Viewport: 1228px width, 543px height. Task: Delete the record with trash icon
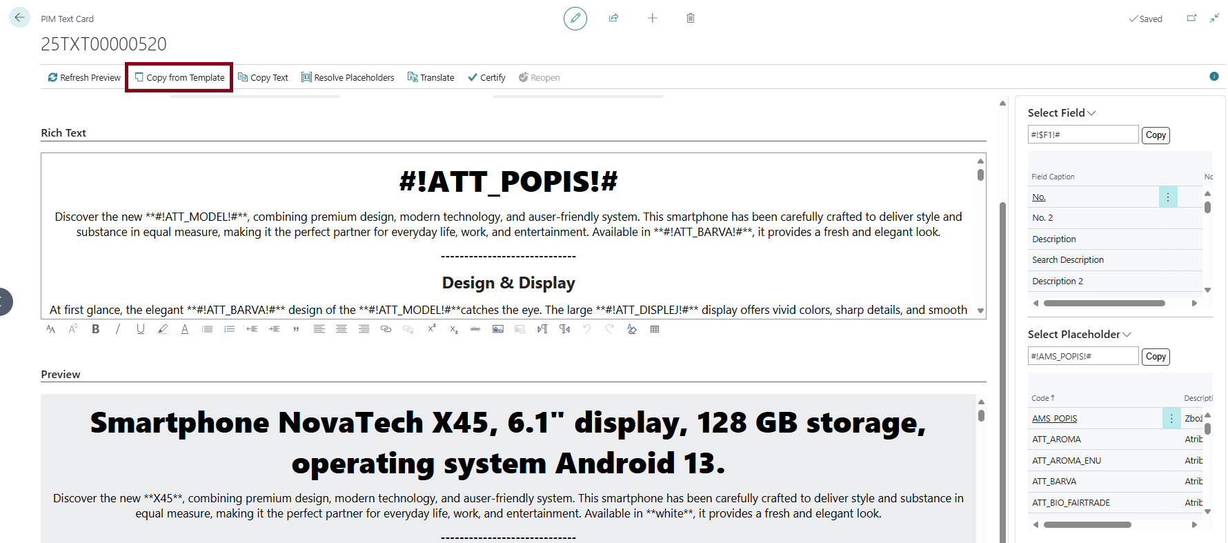click(x=691, y=18)
